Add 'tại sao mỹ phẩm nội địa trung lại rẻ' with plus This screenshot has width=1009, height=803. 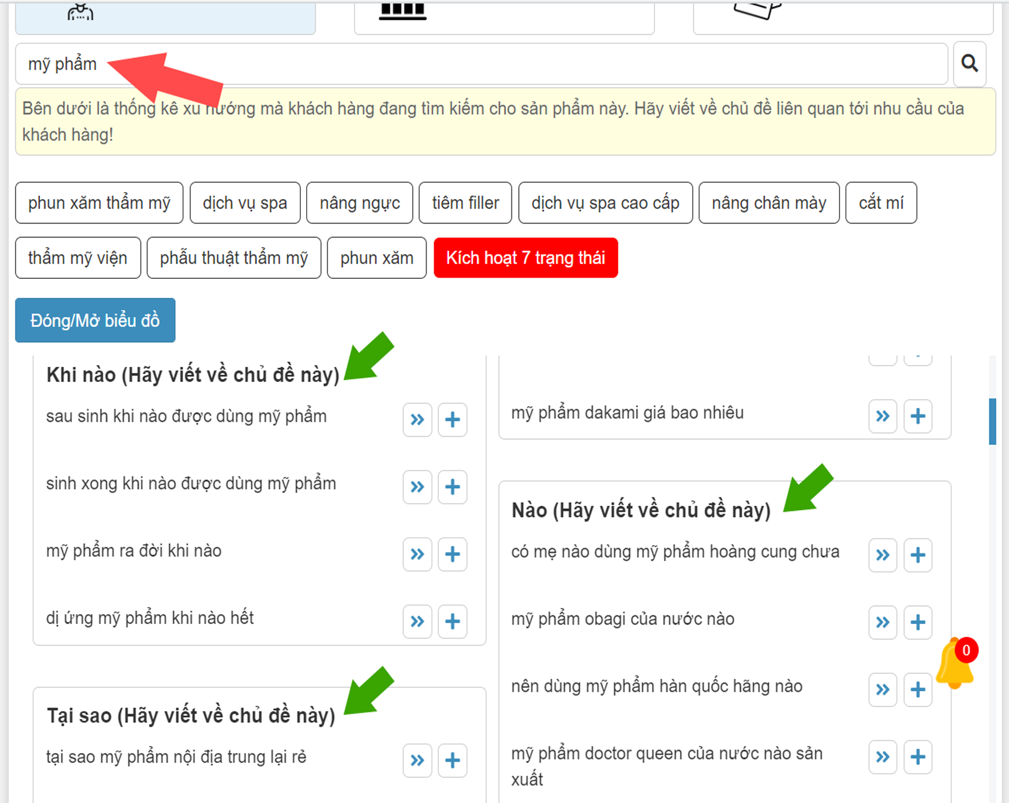(x=452, y=761)
